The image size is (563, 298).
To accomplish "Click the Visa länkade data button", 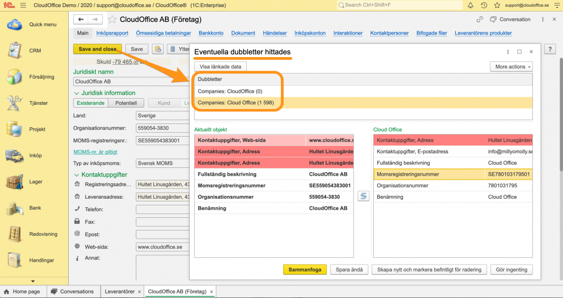I will [220, 67].
